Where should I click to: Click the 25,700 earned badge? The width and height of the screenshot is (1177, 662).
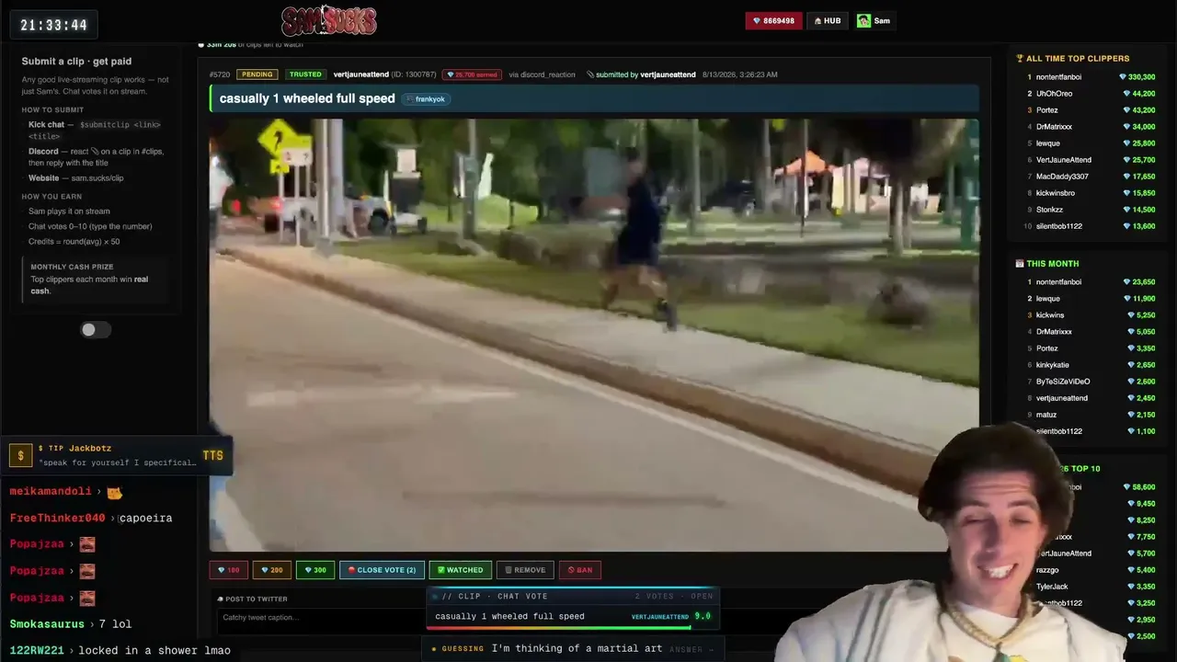point(472,74)
